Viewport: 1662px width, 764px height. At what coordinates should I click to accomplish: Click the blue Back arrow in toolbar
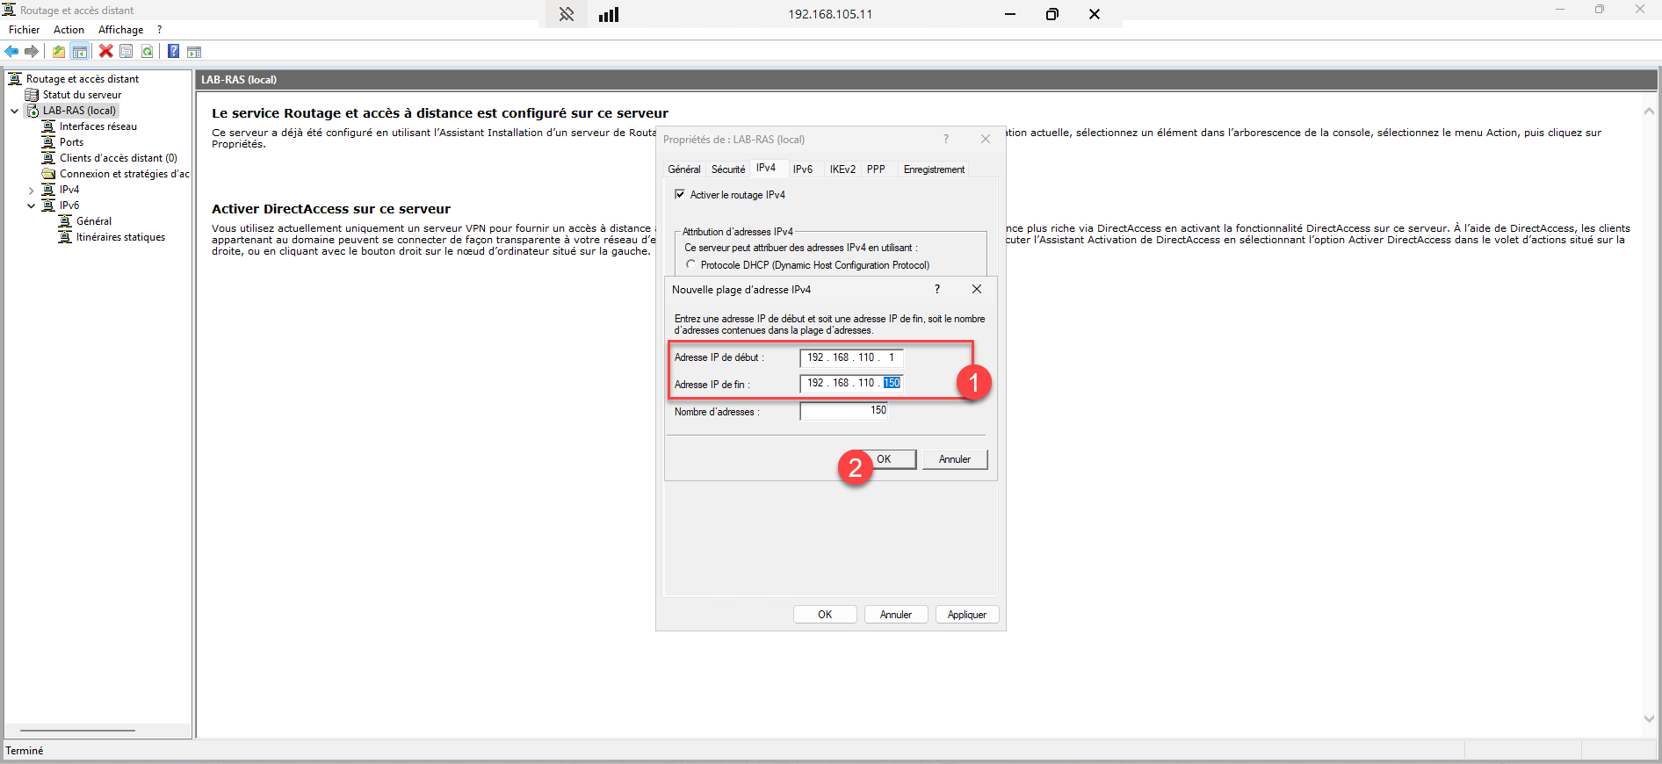click(11, 52)
